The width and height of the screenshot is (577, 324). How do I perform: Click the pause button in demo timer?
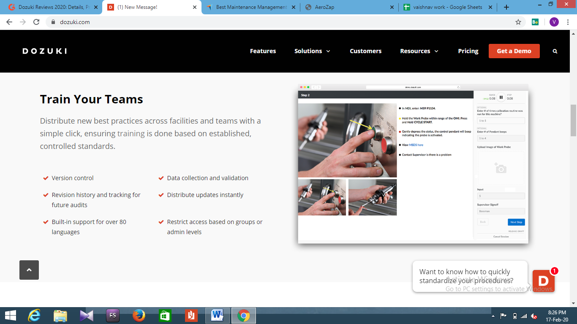coord(501,97)
